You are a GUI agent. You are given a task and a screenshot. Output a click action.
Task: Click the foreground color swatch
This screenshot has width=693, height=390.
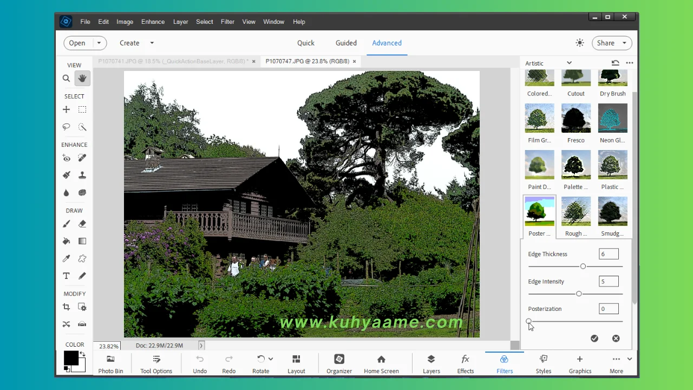71,358
